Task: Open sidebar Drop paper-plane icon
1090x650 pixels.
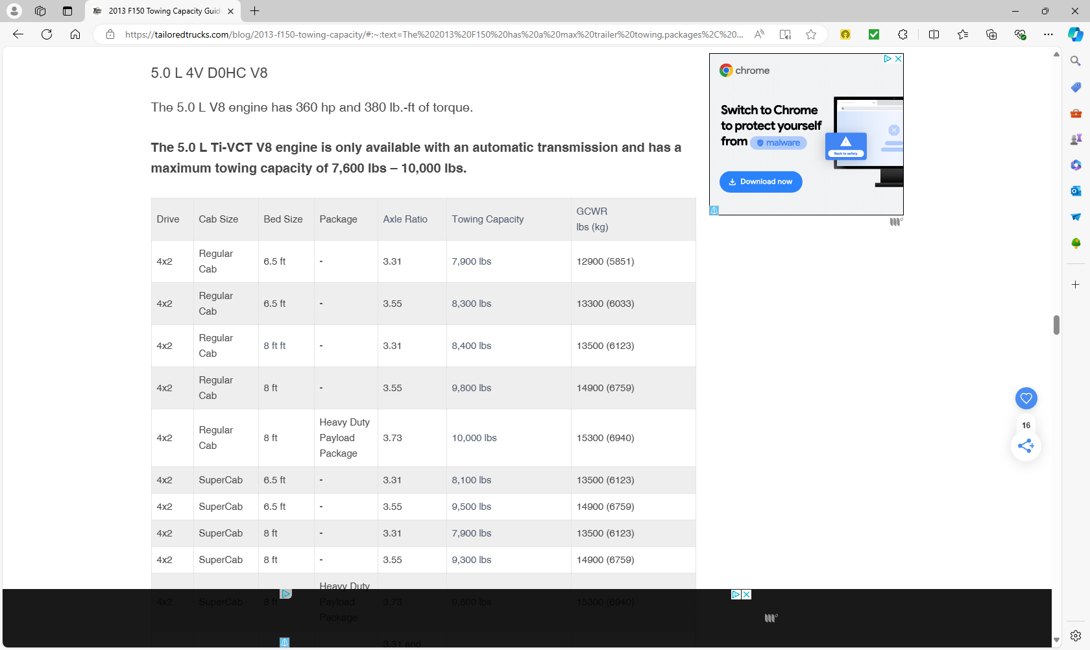Action: point(1076,217)
